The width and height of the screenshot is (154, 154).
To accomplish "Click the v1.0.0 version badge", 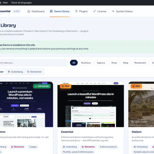I will [x=16, y=11].
